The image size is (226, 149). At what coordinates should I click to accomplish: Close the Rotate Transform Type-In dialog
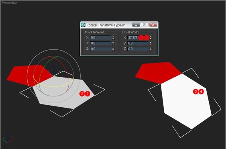153,25
